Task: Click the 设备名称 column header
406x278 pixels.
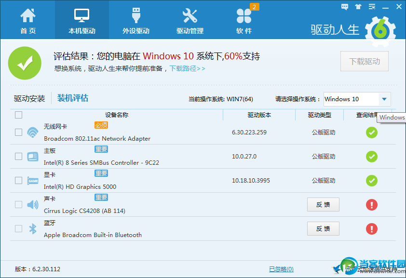Action: 117,115
